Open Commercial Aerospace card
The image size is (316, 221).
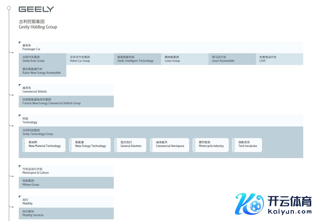[x=170, y=145]
